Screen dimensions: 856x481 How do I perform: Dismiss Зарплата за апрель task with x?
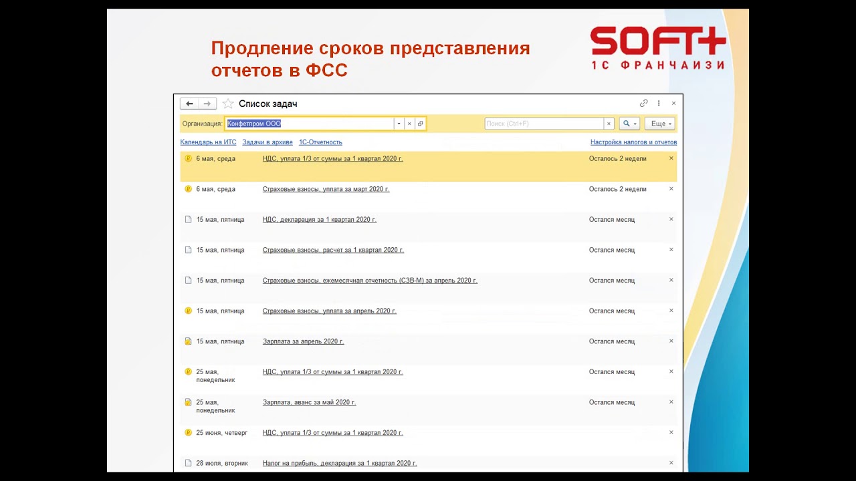(671, 341)
